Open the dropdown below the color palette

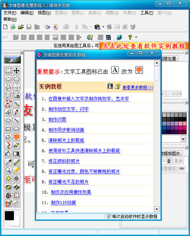click(183, 139)
